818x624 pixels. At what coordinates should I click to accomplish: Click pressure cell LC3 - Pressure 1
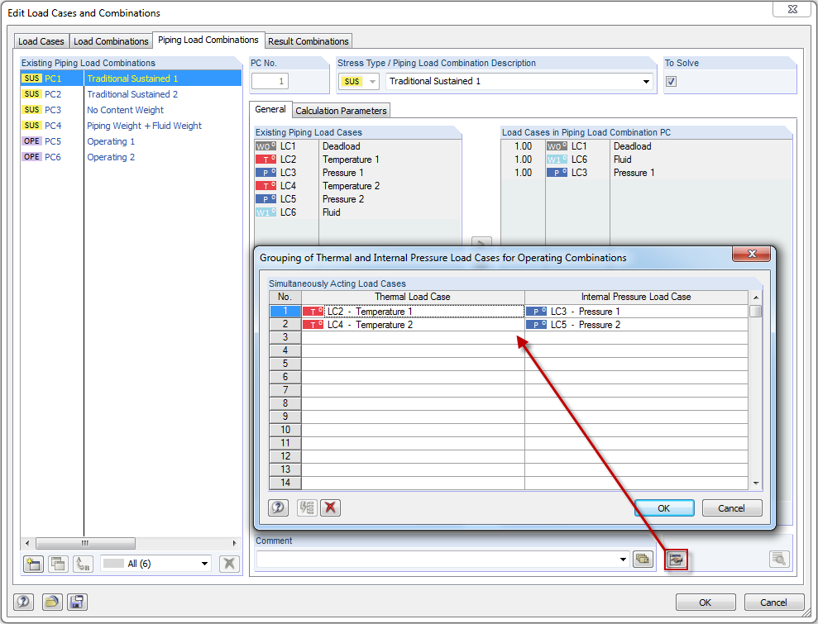click(x=637, y=312)
